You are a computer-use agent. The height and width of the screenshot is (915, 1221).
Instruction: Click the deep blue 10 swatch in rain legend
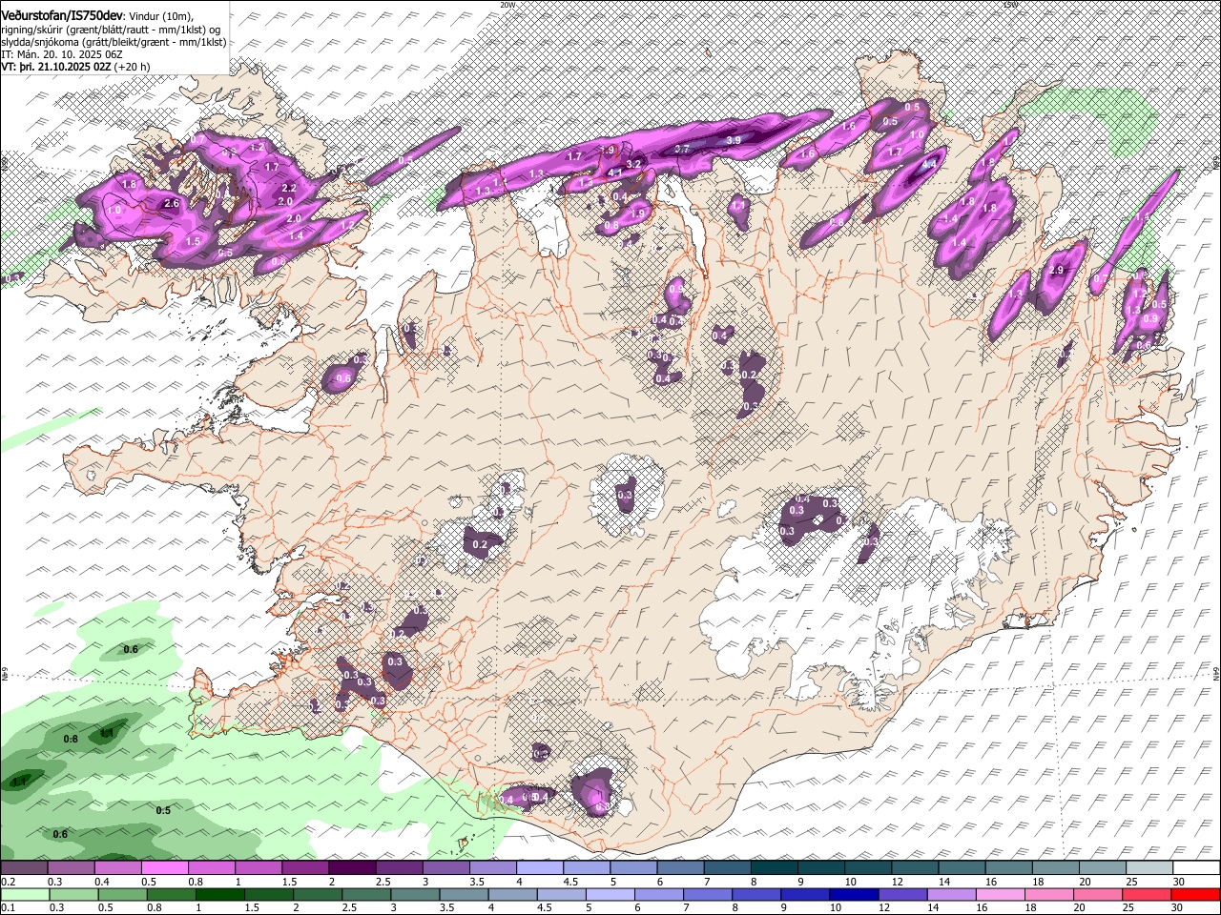click(853, 894)
